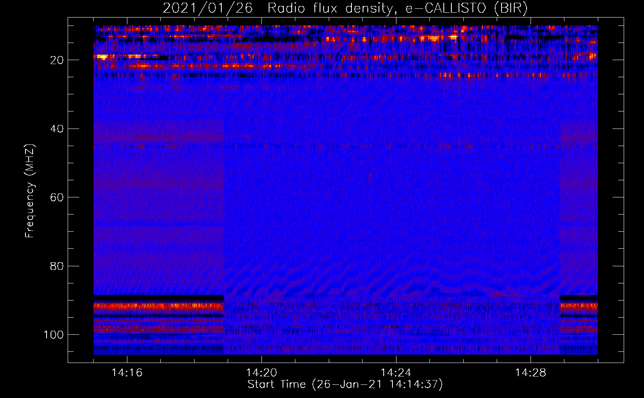Click the 'Start Time (26-Jan-21 14:14:37)' label

click(x=345, y=384)
